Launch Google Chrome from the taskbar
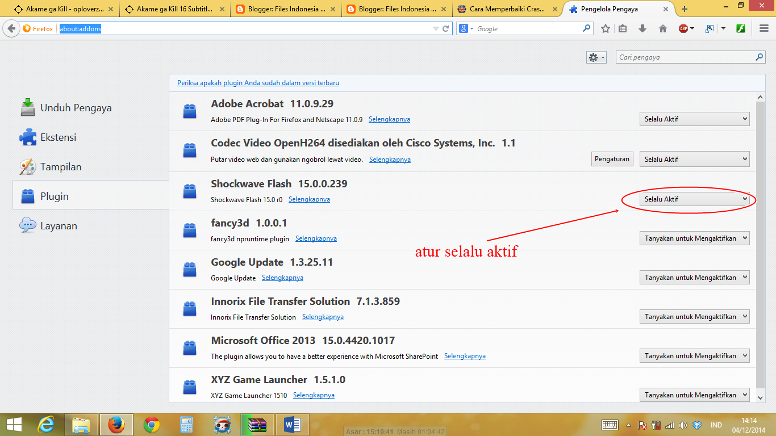Viewport: 776px width, 436px height. (x=151, y=425)
